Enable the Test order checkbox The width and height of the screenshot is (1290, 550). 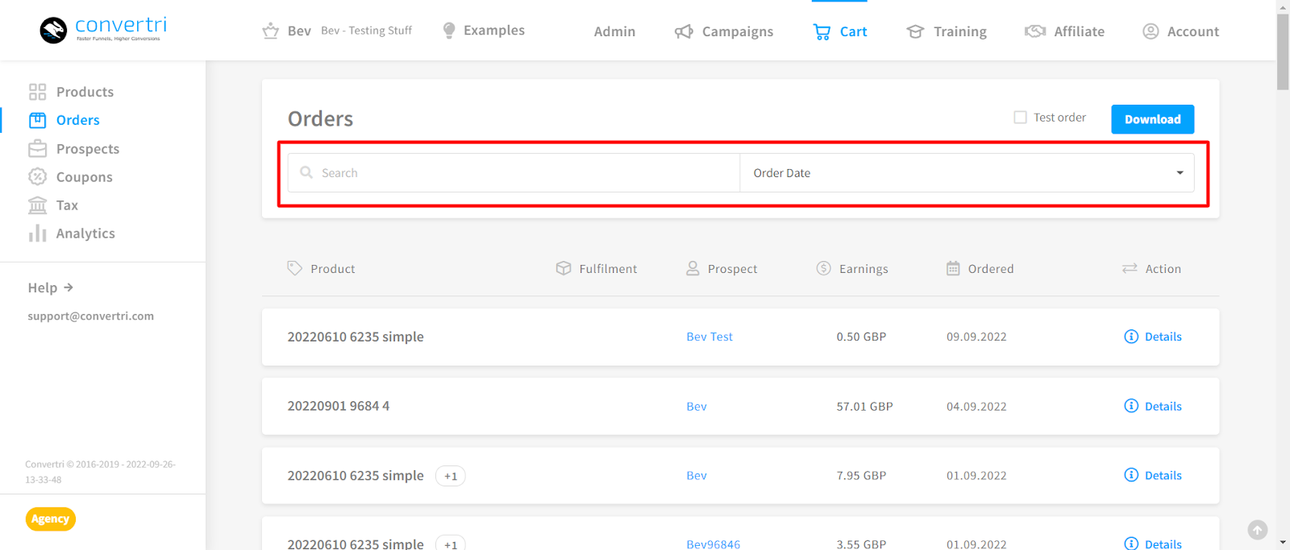(x=1020, y=118)
